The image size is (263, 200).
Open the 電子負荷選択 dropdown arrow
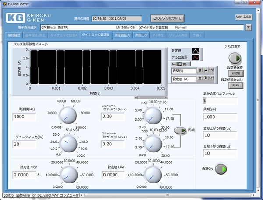249,28
